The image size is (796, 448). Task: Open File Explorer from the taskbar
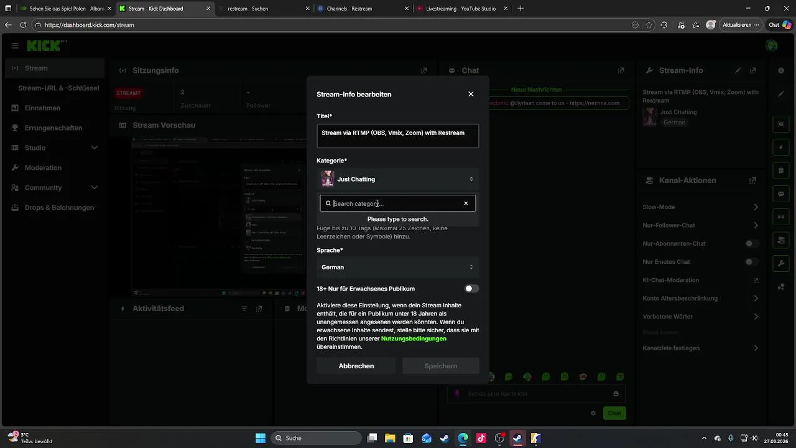[x=390, y=438]
